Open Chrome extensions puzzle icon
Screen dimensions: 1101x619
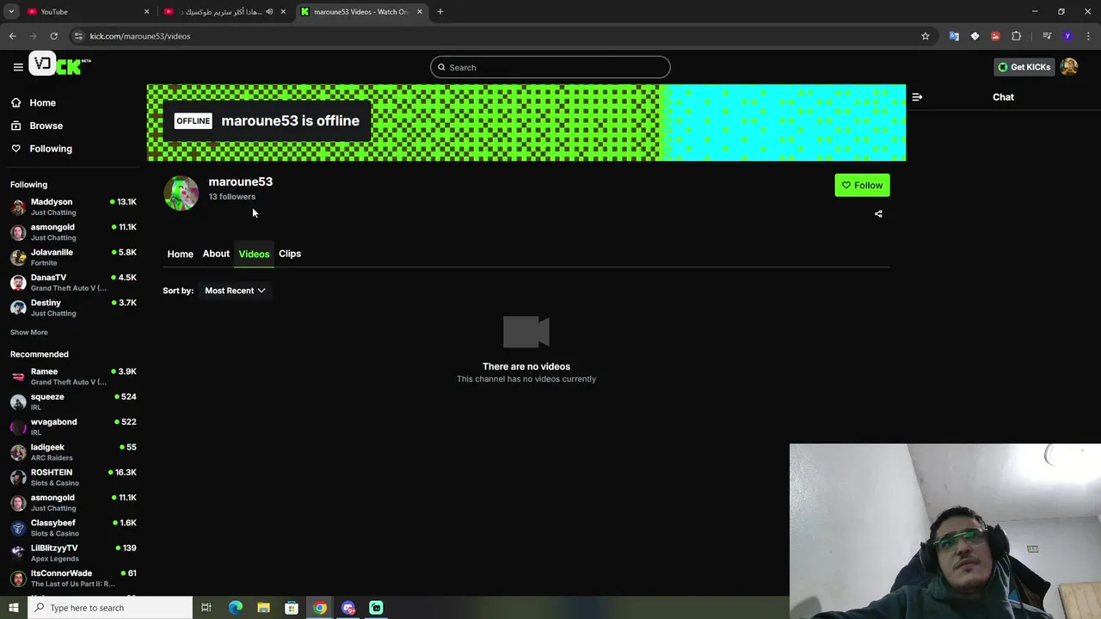[x=1017, y=36]
